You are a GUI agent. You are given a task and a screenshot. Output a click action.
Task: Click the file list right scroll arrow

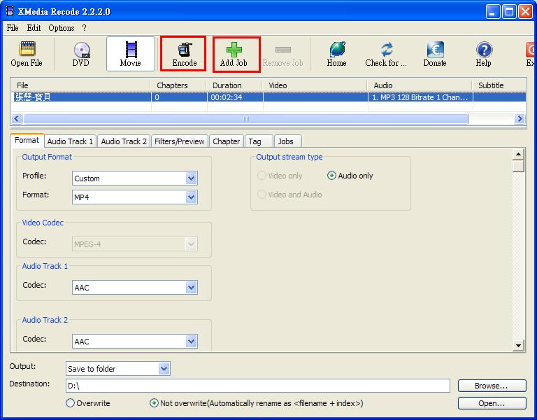tap(520, 118)
